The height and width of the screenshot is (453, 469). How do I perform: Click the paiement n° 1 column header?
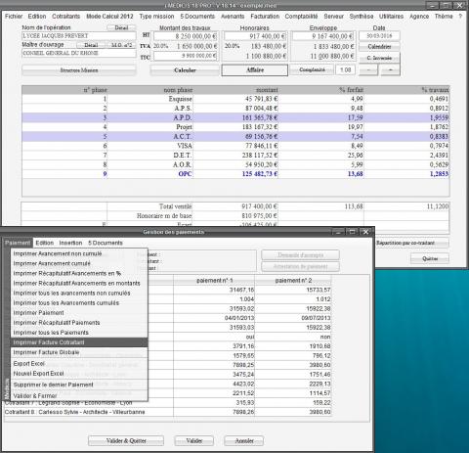(214, 280)
